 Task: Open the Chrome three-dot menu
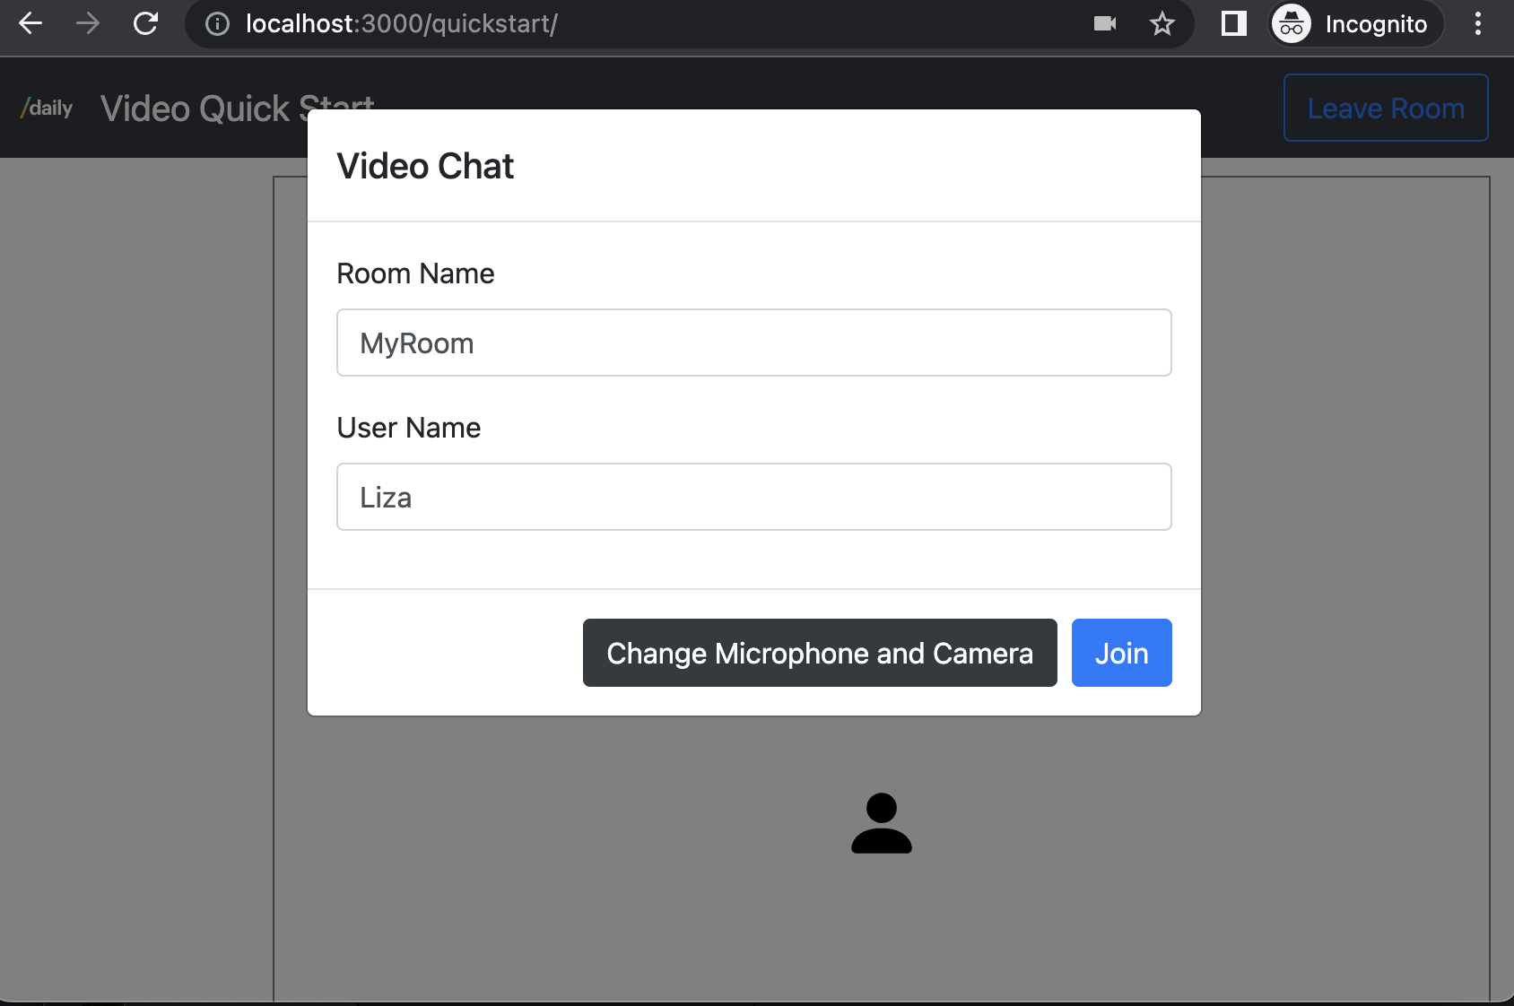click(x=1477, y=24)
